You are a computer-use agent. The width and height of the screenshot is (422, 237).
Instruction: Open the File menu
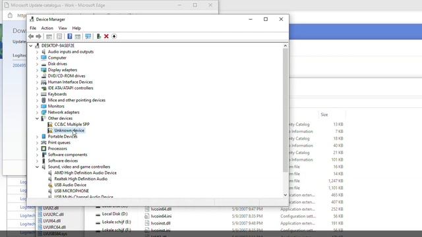coord(33,28)
